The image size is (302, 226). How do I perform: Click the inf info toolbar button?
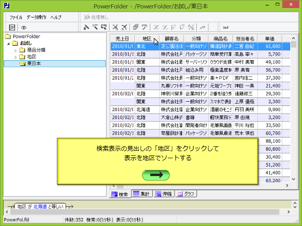click(226, 27)
